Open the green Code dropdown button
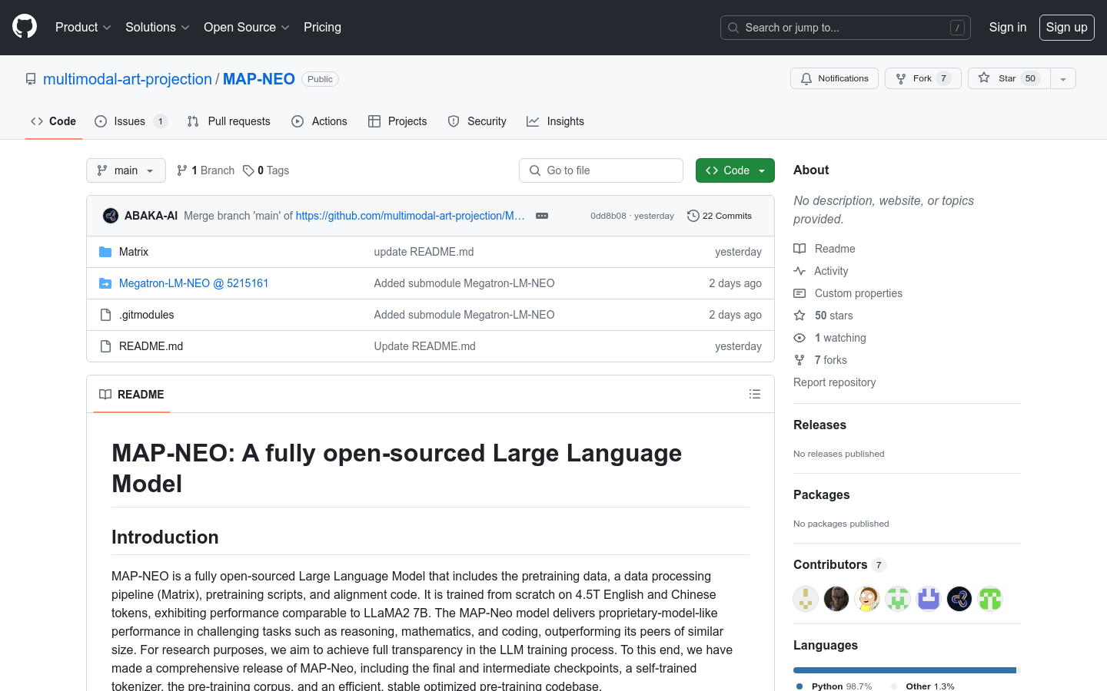This screenshot has width=1107, height=691. (x=735, y=170)
